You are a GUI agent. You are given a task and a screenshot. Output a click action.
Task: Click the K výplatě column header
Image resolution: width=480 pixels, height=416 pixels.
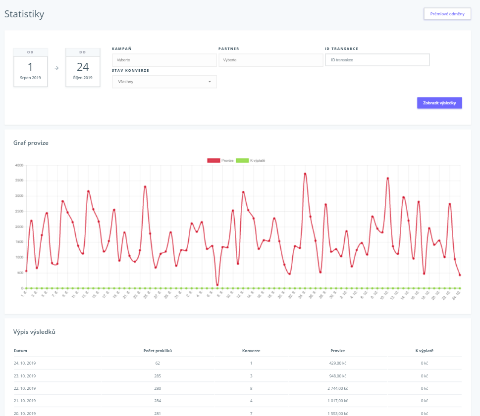click(x=425, y=351)
